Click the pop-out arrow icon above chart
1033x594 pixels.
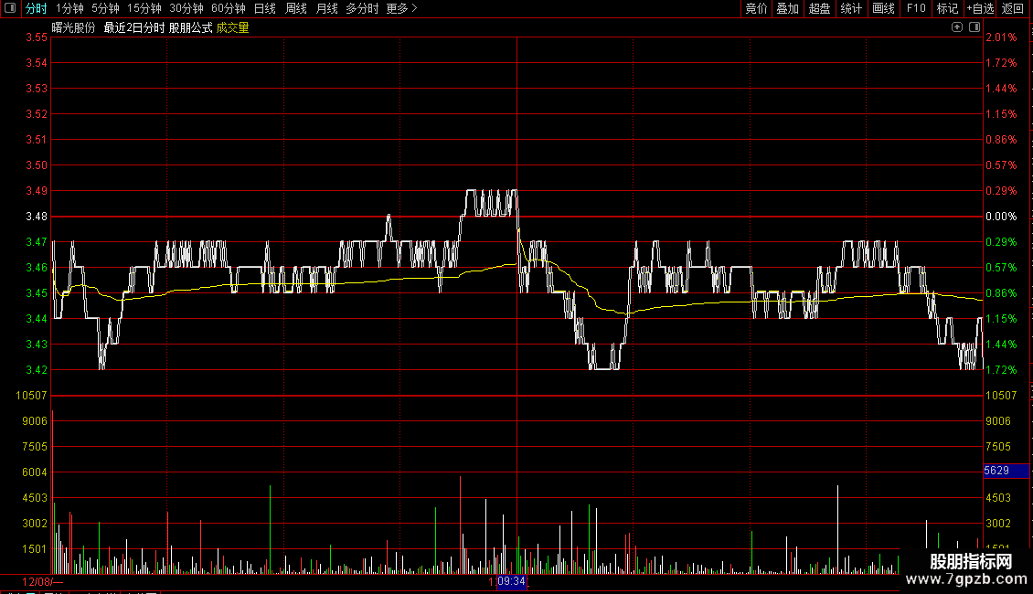pos(957,27)
